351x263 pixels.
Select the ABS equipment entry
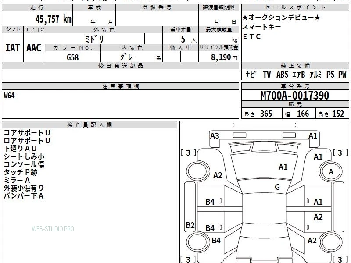282,75
